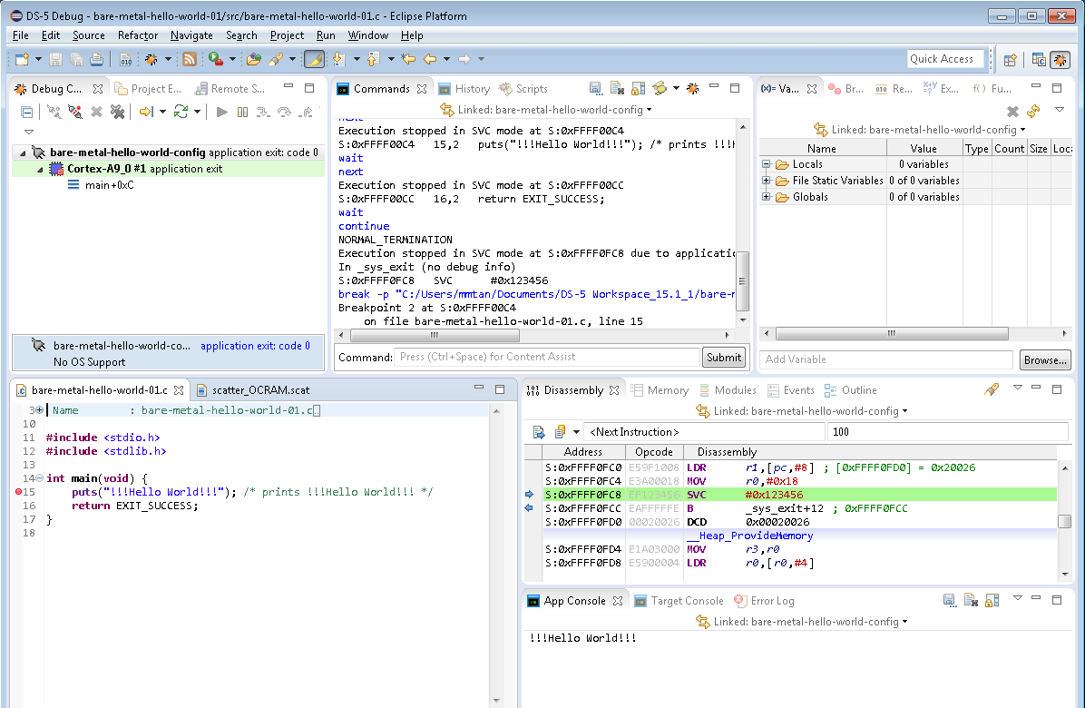The width and height of the screenshot is (1085, 708).
Task: Toggle the highlighter mark occurrences button
Action: point(314,59)
